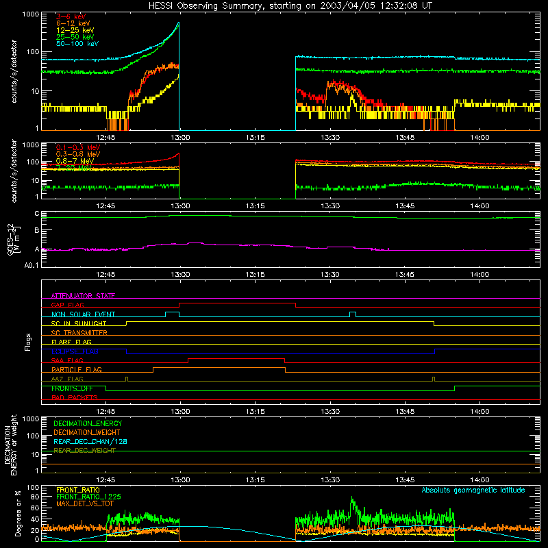The width and height of the screenshot is (548, 548).
Task: Click the 0.8-7 MeV legend label
Action: [75, 161]
